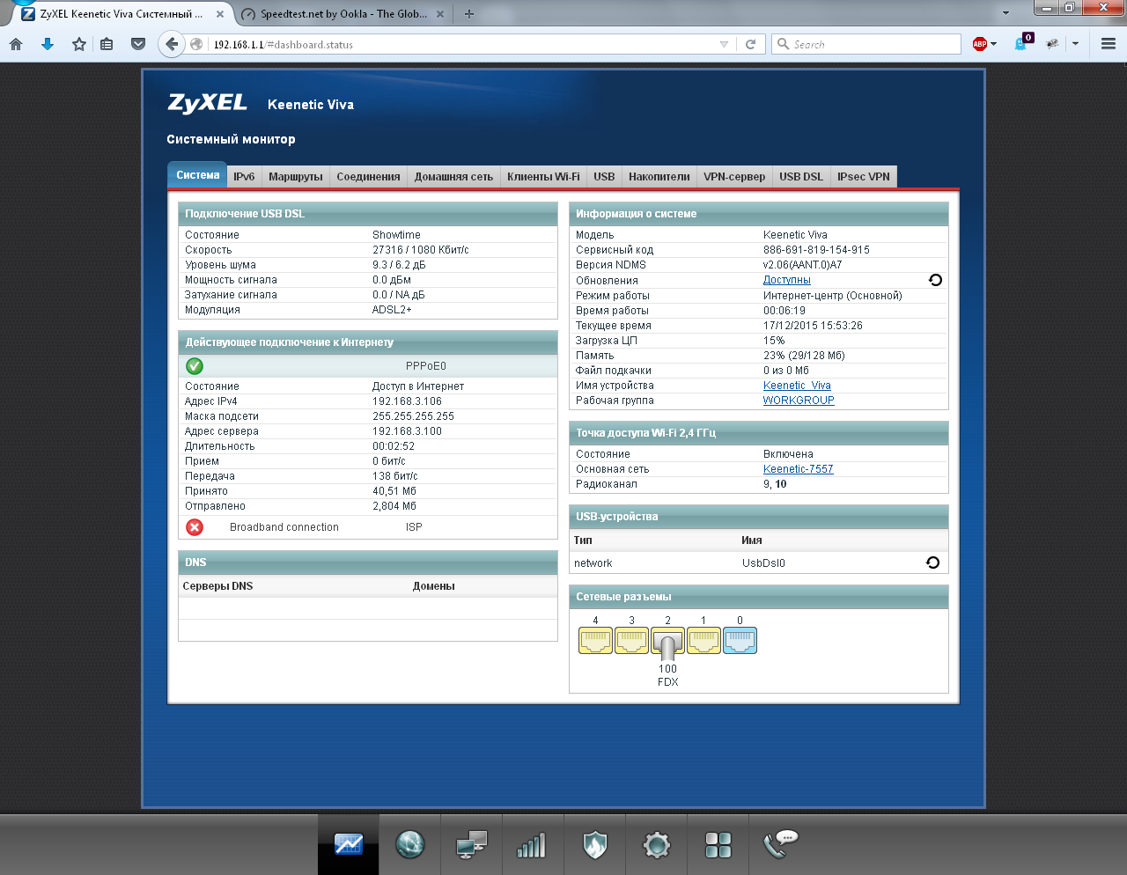
Task: Expand the toolbar overflow dropdown arrow
Action: tap(1075, 44)
